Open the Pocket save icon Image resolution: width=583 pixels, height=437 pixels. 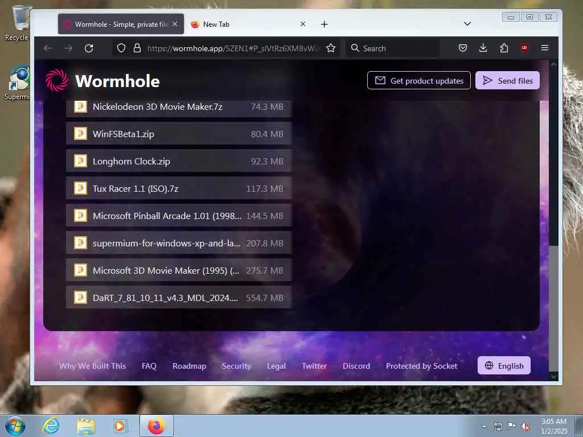[462, 48]
